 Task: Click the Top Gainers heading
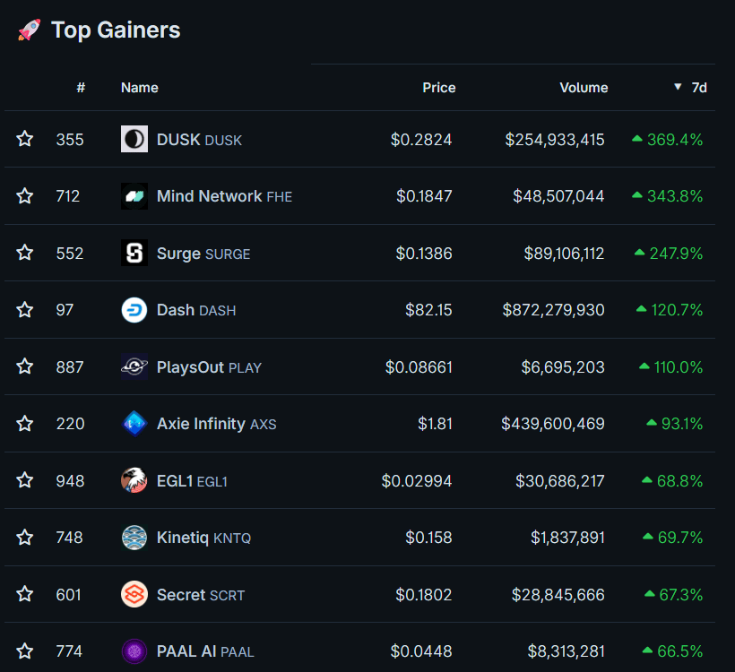116,30
